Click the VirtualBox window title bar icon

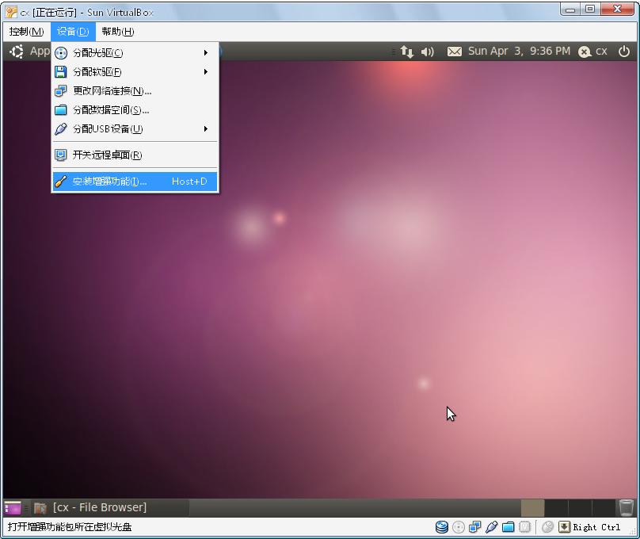click(x=11, y=12)
